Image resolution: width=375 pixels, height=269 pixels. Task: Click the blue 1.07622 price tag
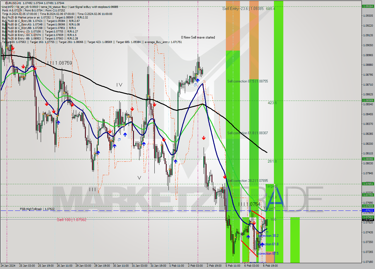[x=368, y=210]
